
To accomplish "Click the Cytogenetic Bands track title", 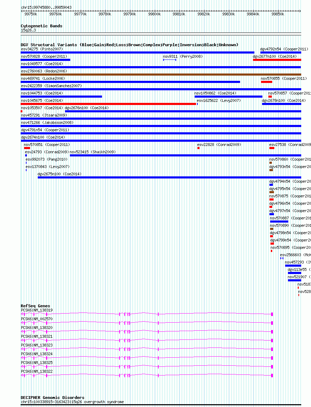I will (x=42, y=26).
